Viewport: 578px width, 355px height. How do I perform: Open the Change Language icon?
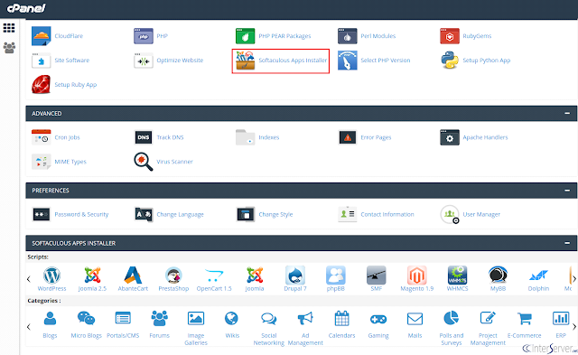coord(144,215)
